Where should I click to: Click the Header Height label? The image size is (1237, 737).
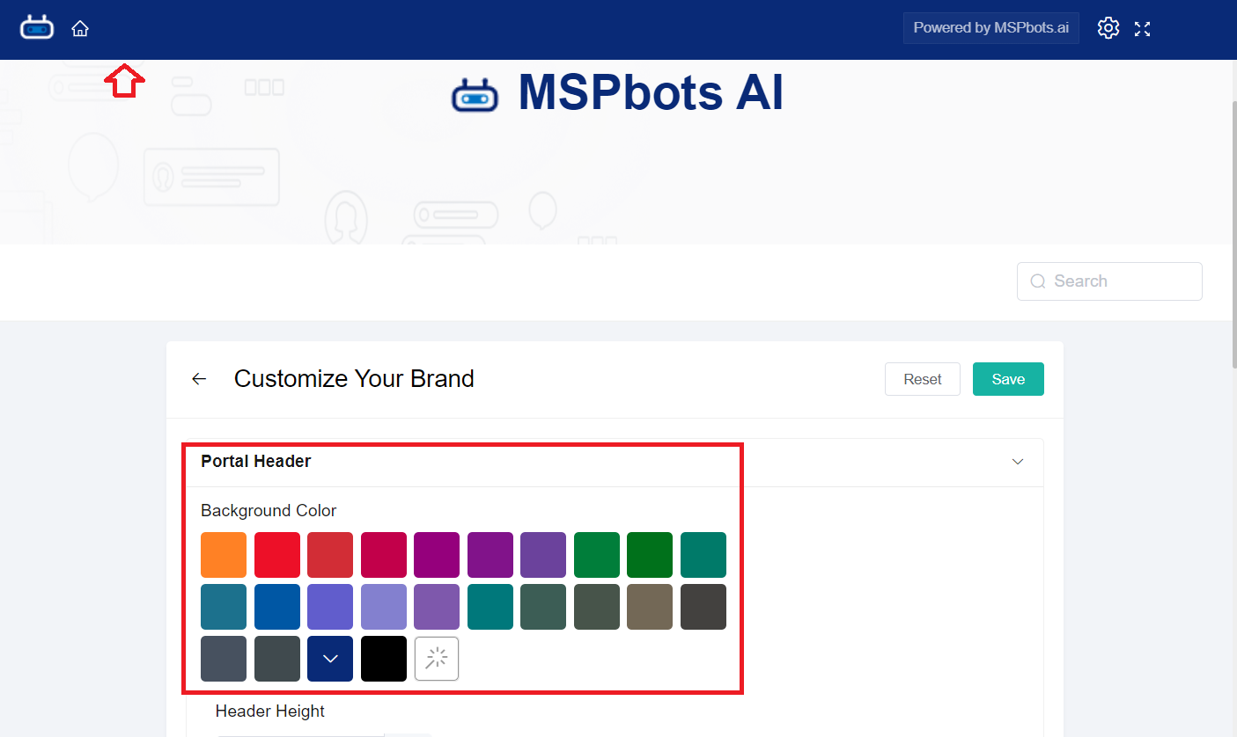[270, 711]
